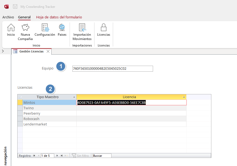Screen dimensions: 237x166
Task: Click the save icon in title bar
Action: click(15, 6)
